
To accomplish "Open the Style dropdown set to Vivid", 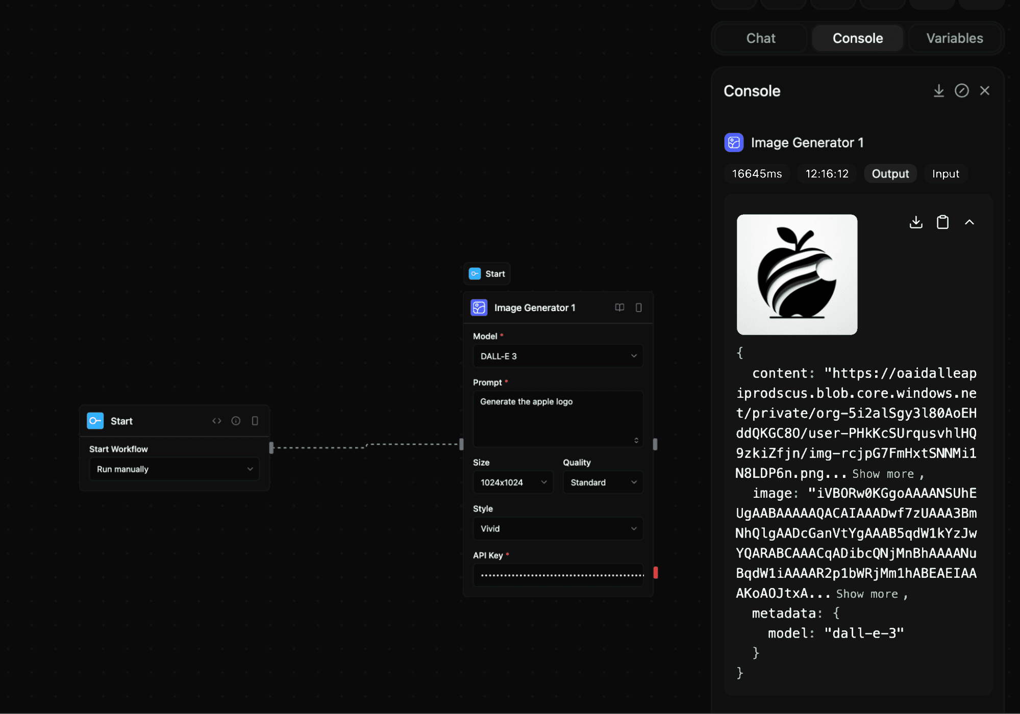I will click(558, 528).
